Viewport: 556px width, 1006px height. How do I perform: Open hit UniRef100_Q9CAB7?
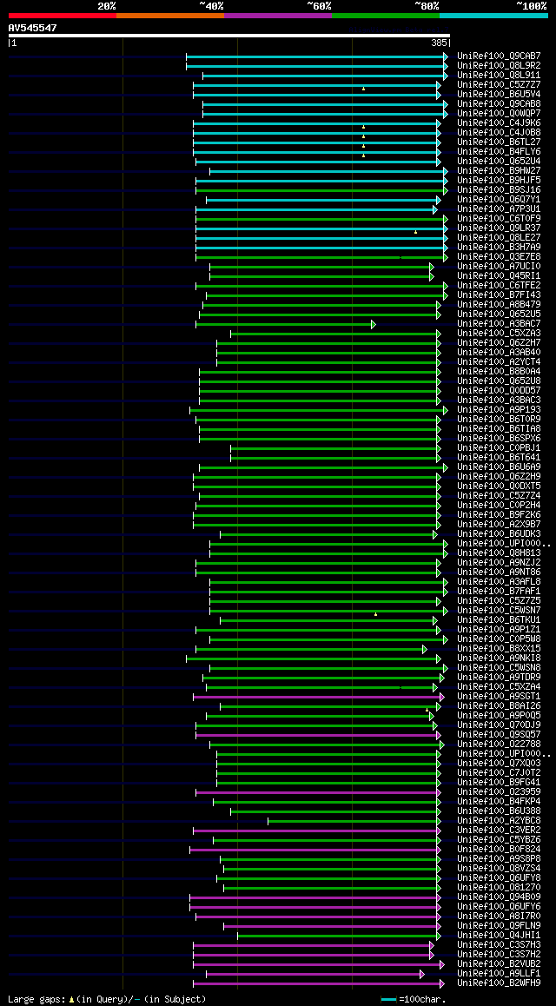(x=499, y=56)
